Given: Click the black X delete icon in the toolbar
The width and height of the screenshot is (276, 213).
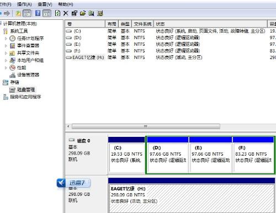Looking at the screenshot, I should [66, 13].
